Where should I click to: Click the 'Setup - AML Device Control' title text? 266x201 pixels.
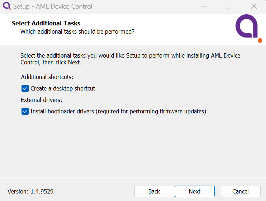53,6
